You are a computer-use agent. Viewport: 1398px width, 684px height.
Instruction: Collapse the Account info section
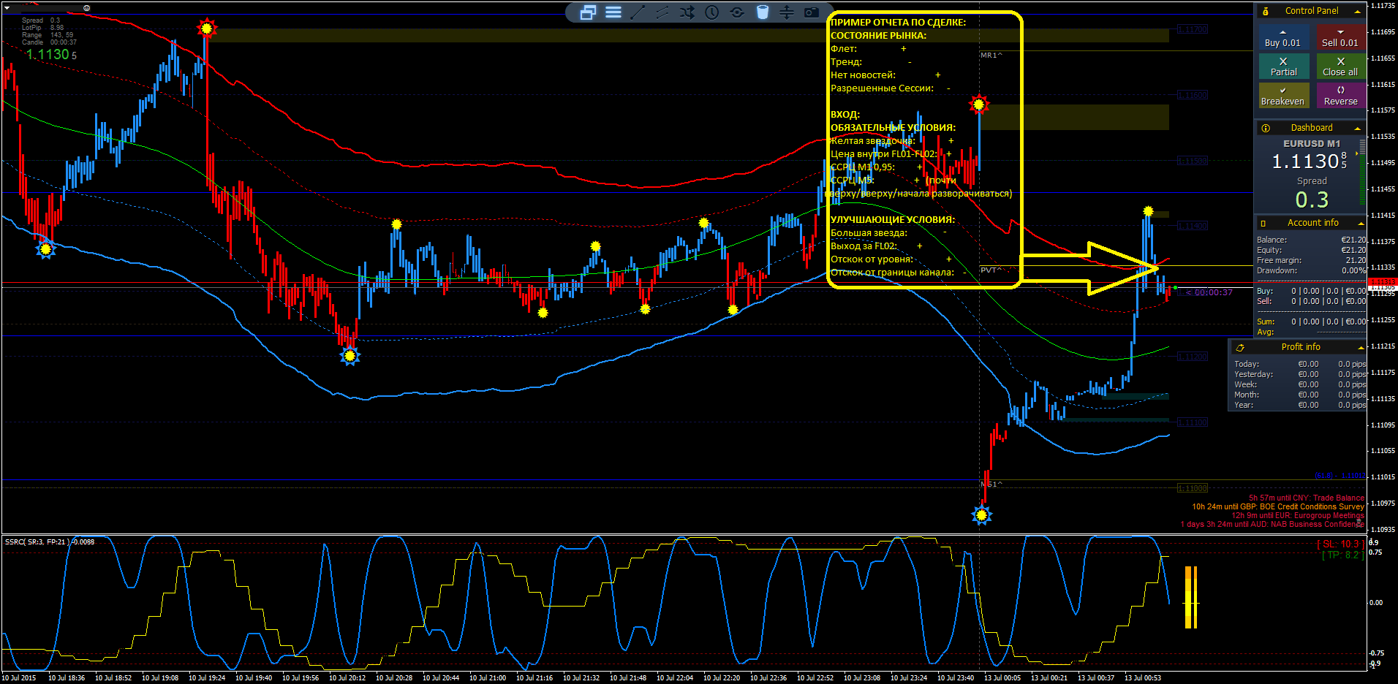[x=1361, y=223]
